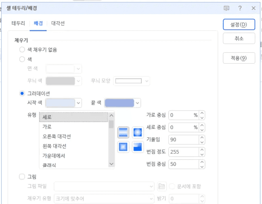The height and width of the screenshot is (204, 262).
Task: Select the horizontal stripe gradient preset
Action: click(x=123, y=133)
